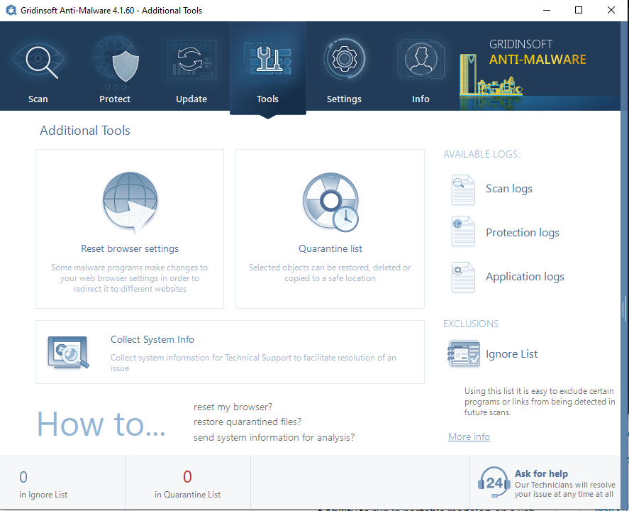Click the Additional Tools page heading
The height and width of the screenshot is (511, 629).
click(85, 131)
